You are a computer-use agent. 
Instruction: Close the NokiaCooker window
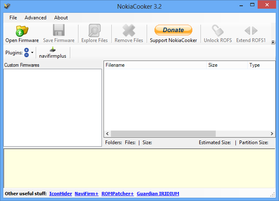click(x=267, y=5)
